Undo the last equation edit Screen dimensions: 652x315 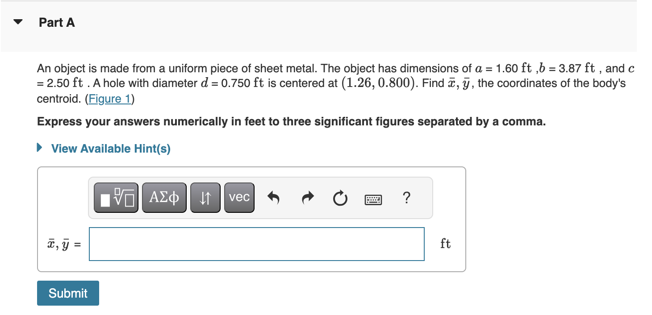273,198
